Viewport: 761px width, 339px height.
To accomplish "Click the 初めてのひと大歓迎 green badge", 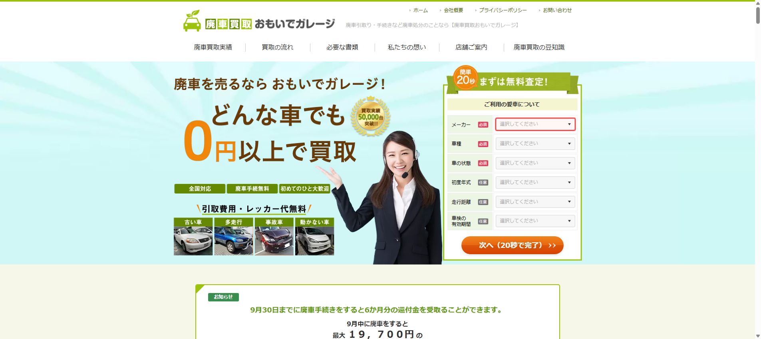I will coord(305,189).
